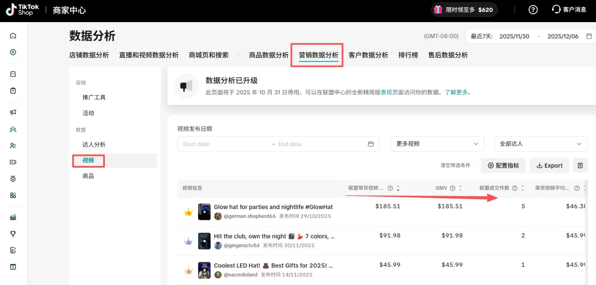Click the help question mark in top bar
The width and height of the screenshot is (596, 285).
coord(533,10)
